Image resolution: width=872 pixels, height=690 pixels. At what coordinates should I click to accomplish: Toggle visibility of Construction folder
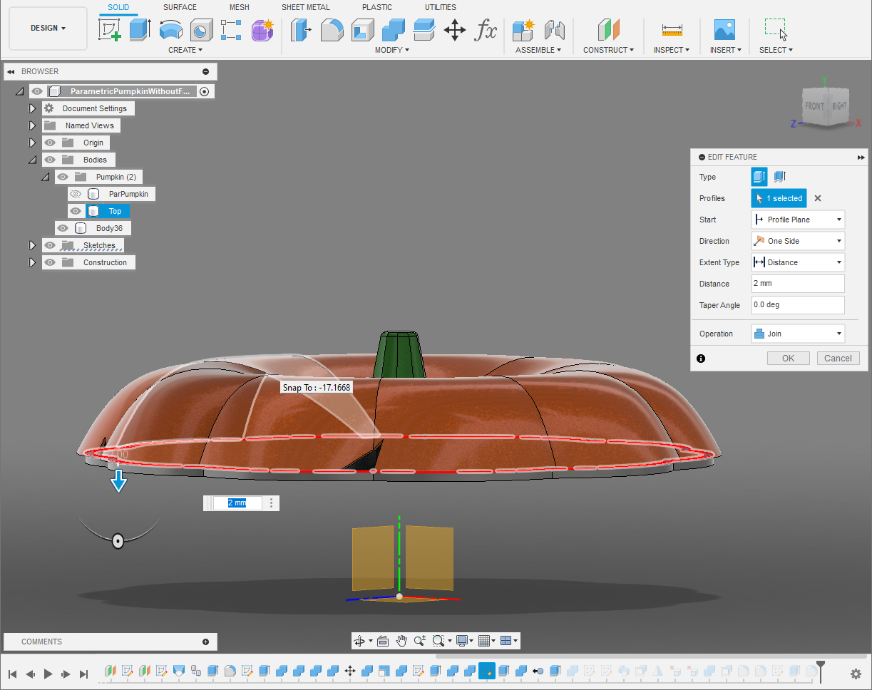click(x=50, y=262)
